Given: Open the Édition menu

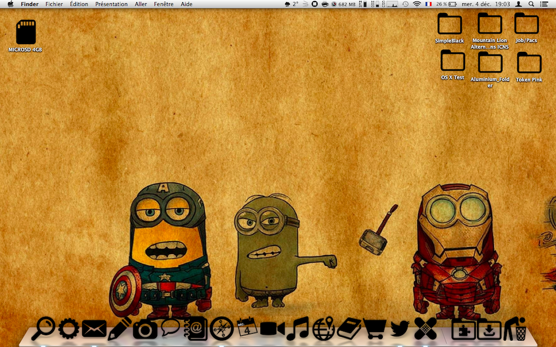Looking at the screenshot, I should pos(79,4).
